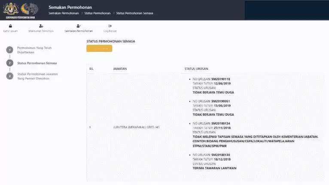Navigate to the Status Permohonan breadcrumb

(96, 13)
